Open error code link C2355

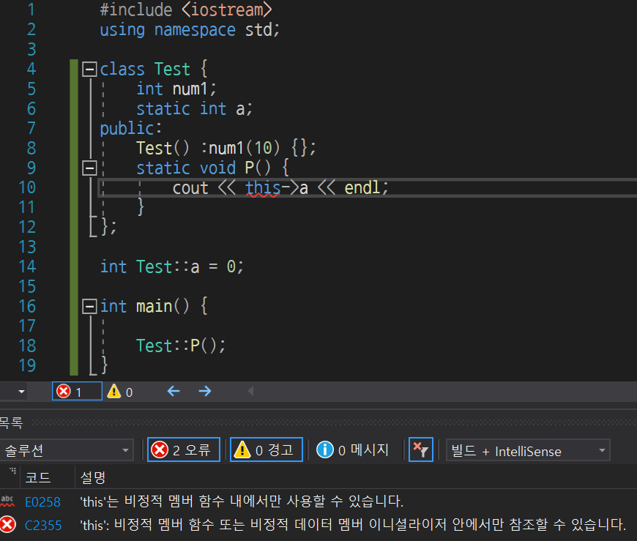pyautogui.click(x=43, y=525)
